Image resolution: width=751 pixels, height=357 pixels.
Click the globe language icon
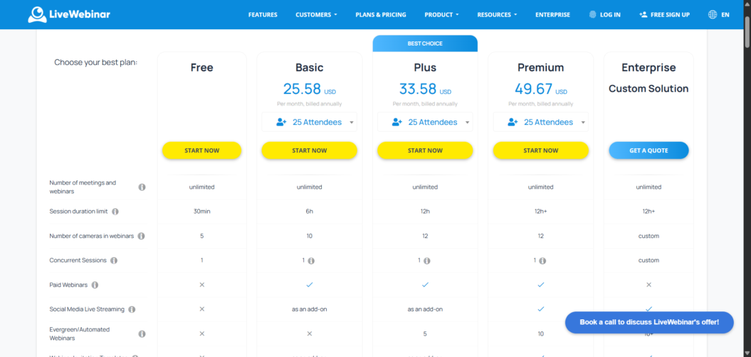[x=713, y=14]
